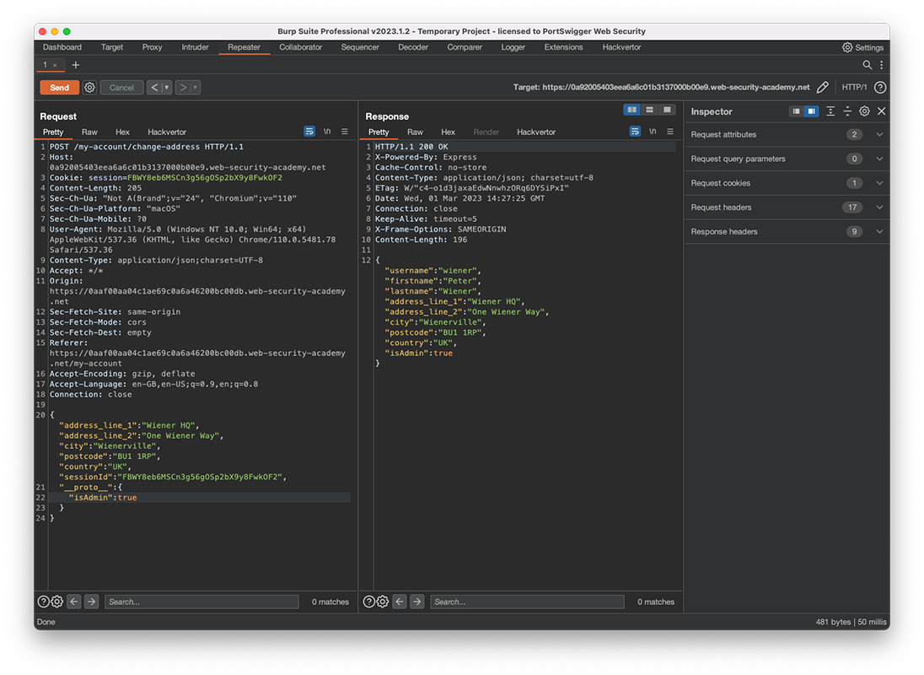Viewport: 924px width, 675px height.
Task: Open the Collaborator tab
Action: [x=300, y=47]
